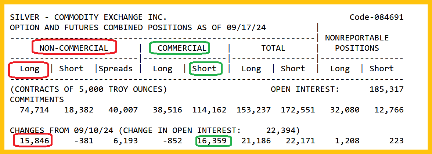Image resolution: width=432 pixels, height=154 pixels.
Task: Click the NON-COMMERCIAL column header
Action: 74,48
